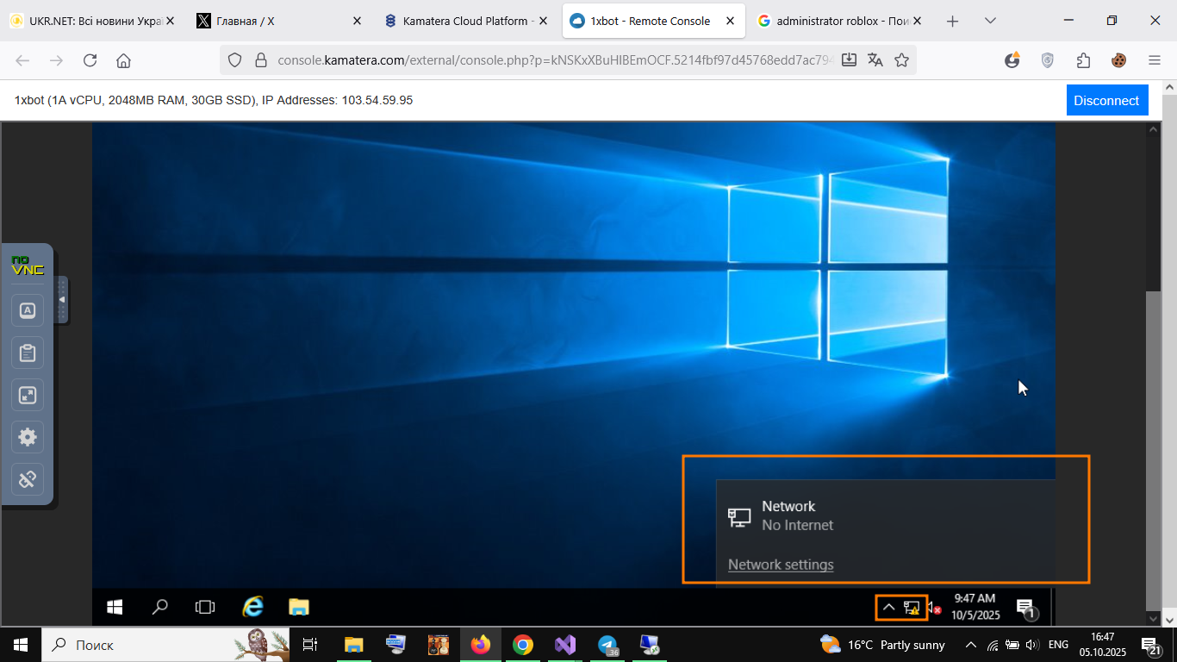Open Task View in remote desktop
This screenshot has width=1177, height=662.
click(205, 607)
